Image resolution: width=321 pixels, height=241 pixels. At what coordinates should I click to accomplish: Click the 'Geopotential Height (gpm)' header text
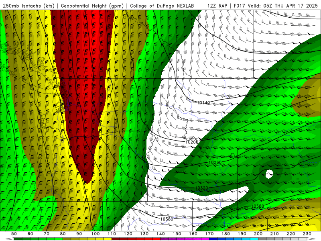pos(92,6)
